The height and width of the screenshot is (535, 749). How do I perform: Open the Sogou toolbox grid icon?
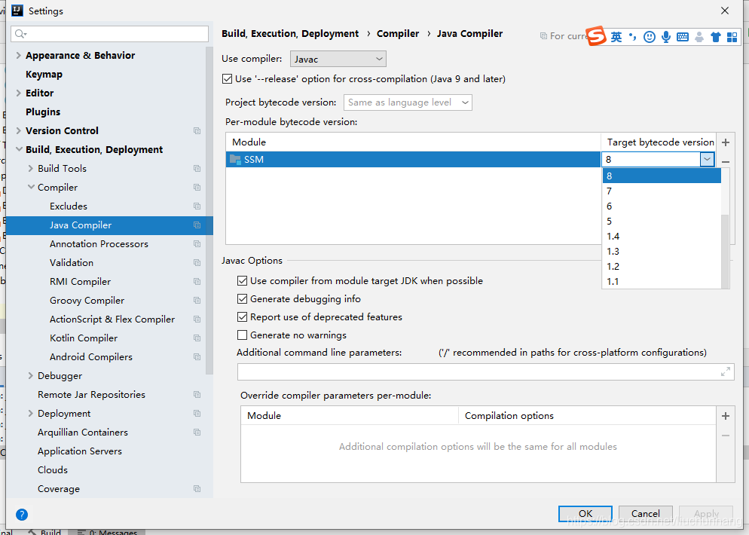[732, 37]
